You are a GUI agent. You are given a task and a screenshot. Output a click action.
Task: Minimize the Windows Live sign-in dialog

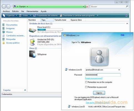coord(128,35)
